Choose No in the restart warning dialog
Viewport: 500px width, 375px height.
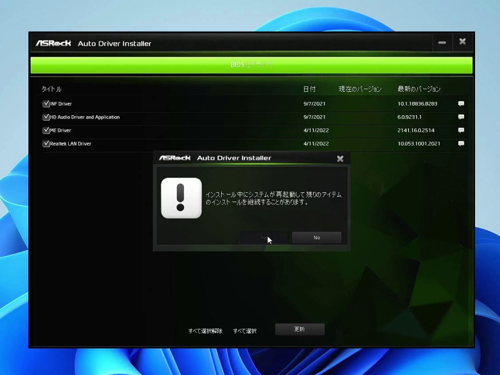click(x=316, y=238)
